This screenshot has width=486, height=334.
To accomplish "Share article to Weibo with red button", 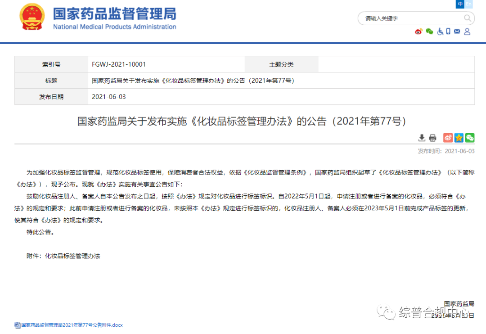I will click(448, 138).
